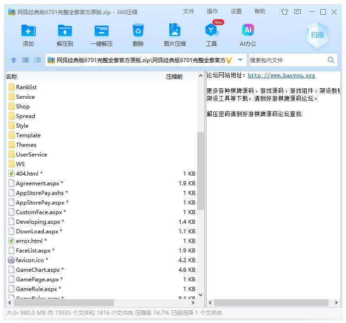Select the GameRule.aspx file
The height and width of the screenshot is (323, 346).
(35, 289)
